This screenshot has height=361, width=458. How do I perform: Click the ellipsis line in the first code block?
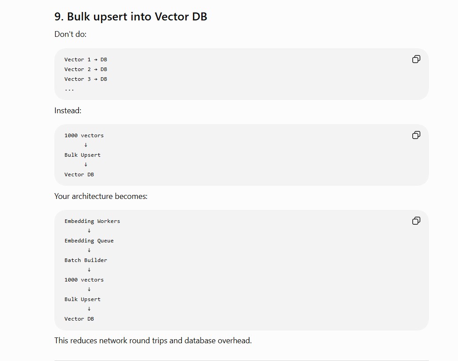click(x=69, y=90)
